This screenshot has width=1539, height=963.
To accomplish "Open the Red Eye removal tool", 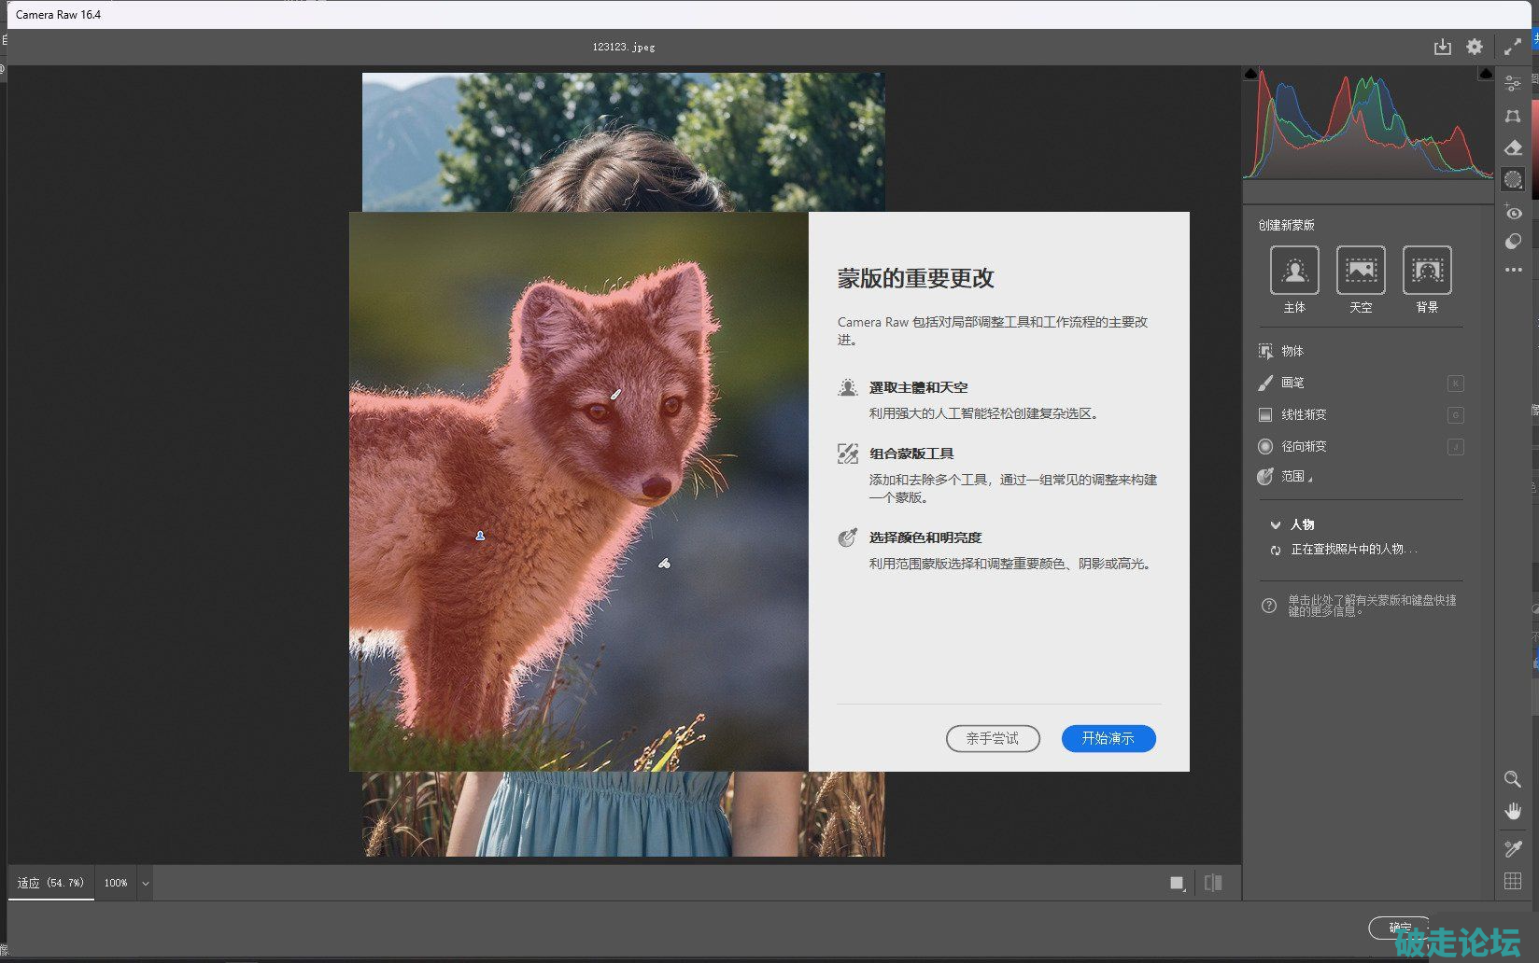I will click(1513, 213).
